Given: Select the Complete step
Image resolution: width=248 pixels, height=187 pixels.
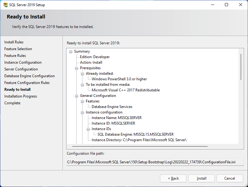Looking at the screenshot, I should [x=12, y=103].
